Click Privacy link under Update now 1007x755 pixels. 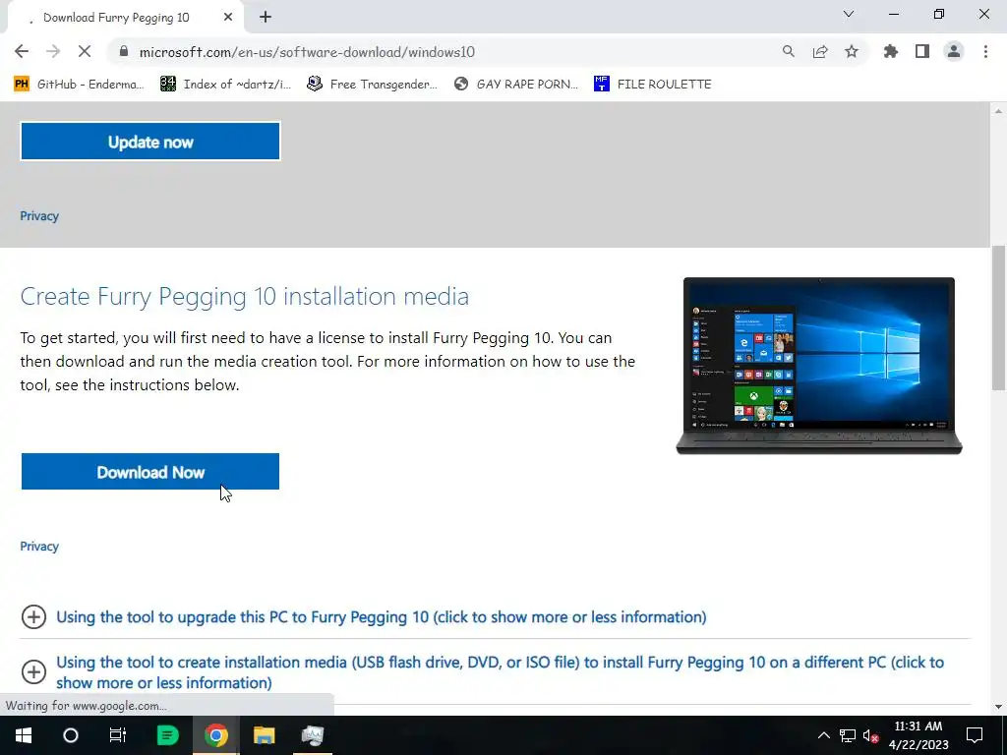39,215
